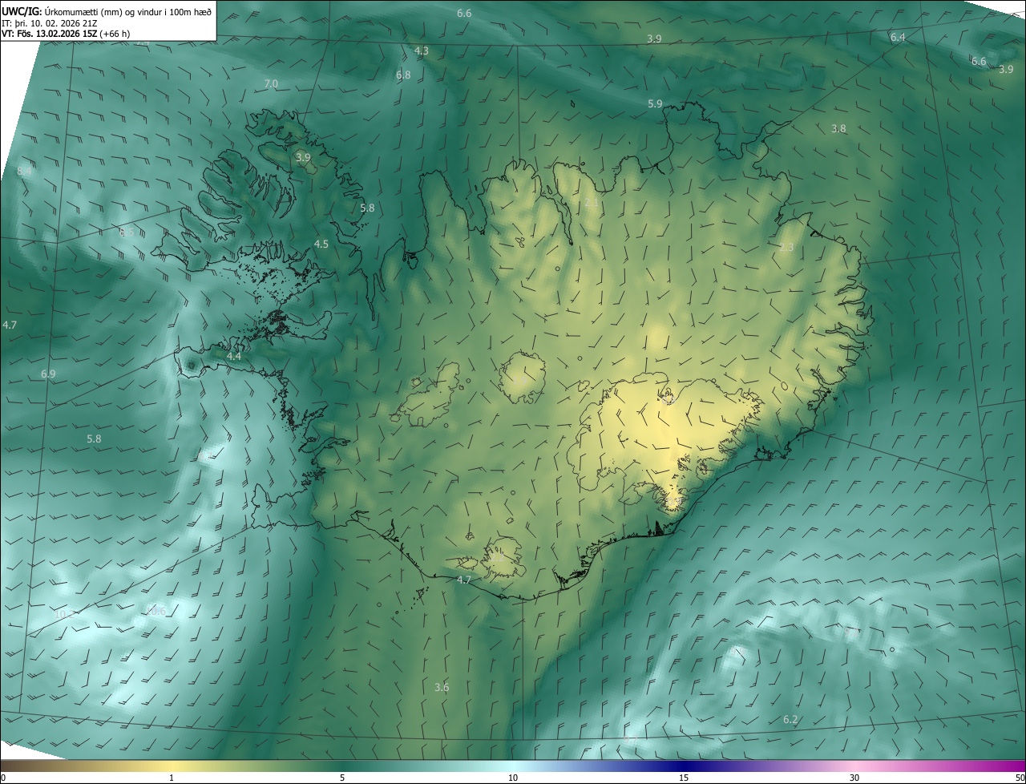1026x784 pixels.
Task: Click the '4.5' value label on the map
Action: 321,244
